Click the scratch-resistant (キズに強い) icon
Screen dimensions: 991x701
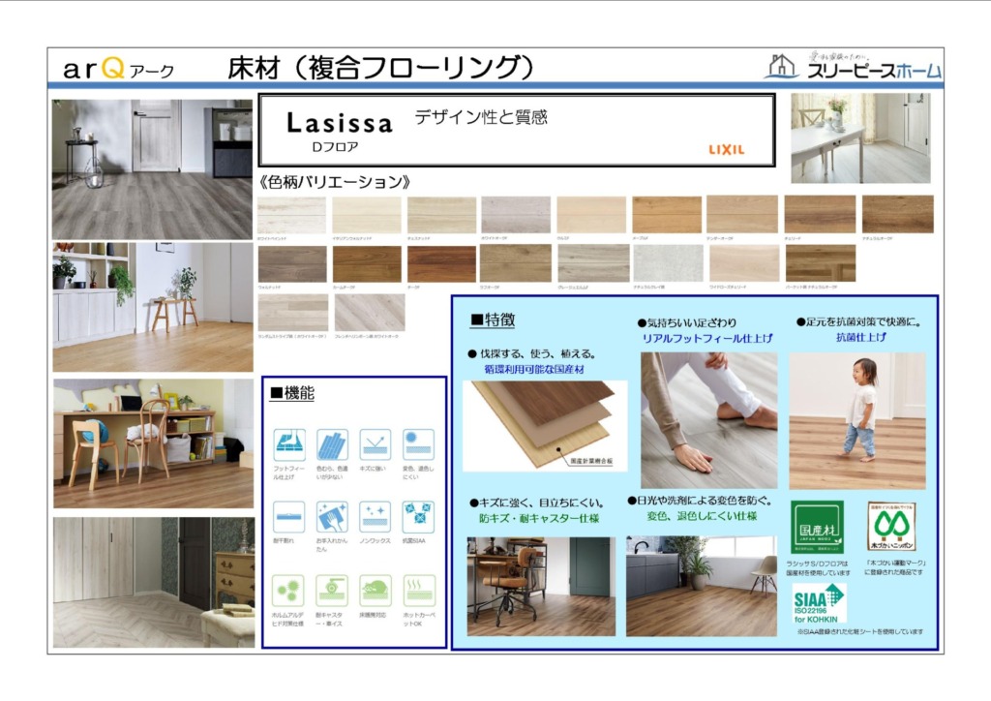pos(375,444)
